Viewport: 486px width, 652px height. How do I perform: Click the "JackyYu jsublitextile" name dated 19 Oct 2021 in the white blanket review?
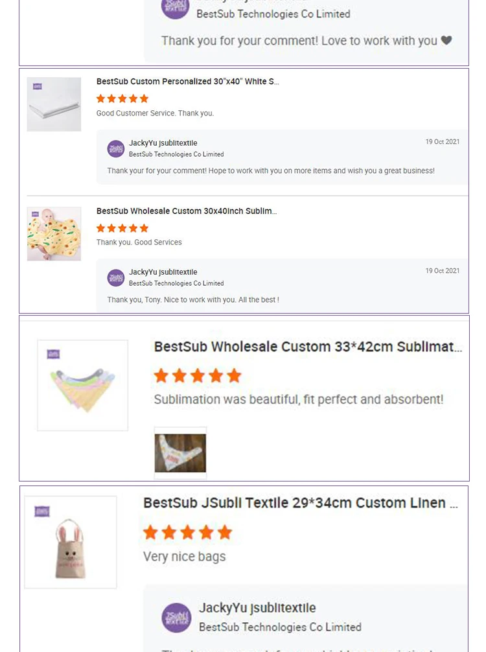(x=163, y=143)
